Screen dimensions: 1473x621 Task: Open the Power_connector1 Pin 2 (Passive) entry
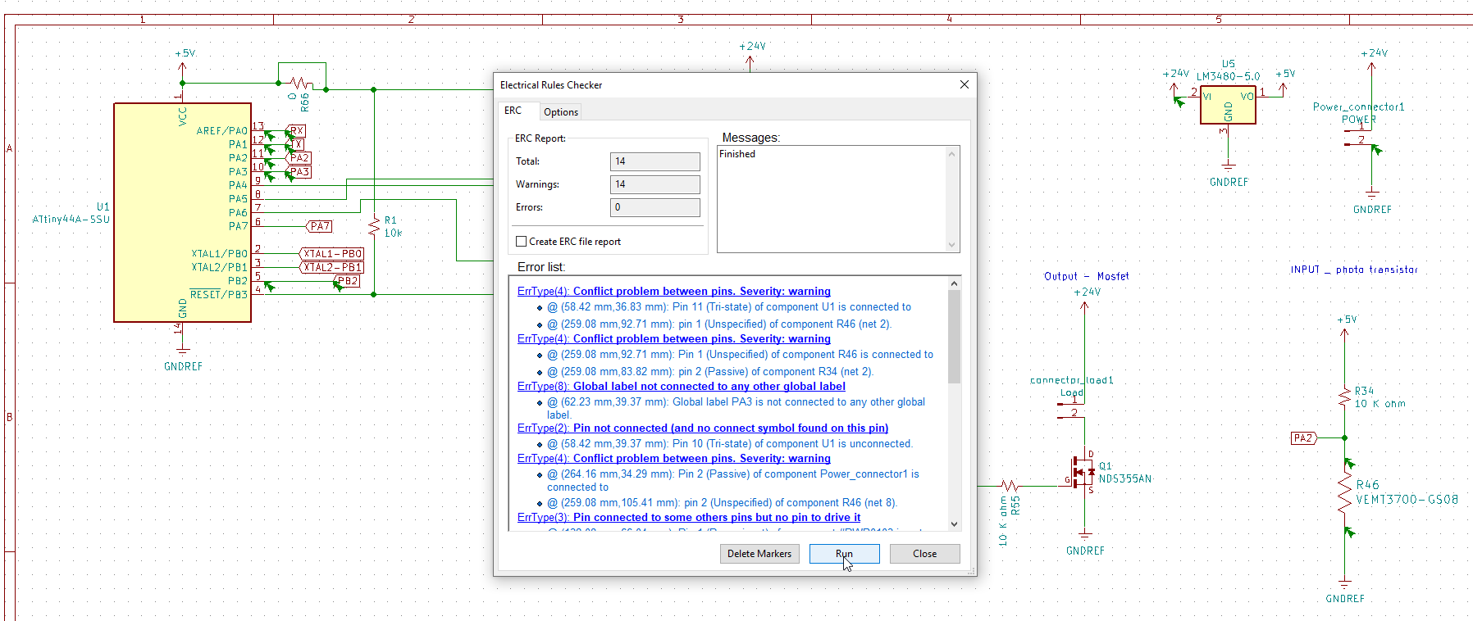pyautogui.click(x=733, y=480)
